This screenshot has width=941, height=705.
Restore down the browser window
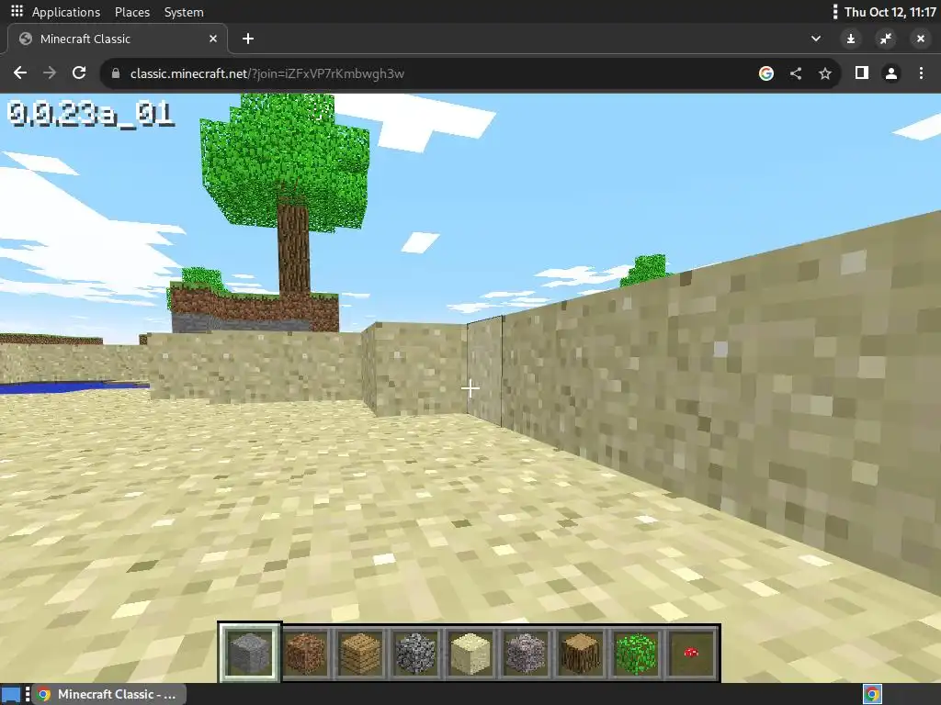point(886,39)
